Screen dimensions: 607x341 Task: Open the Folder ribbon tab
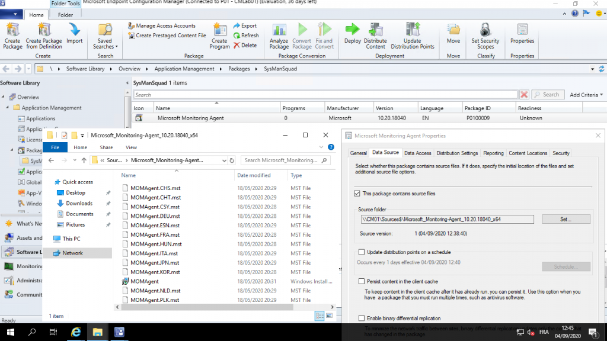pyautogui.click(x=65, y=15)
